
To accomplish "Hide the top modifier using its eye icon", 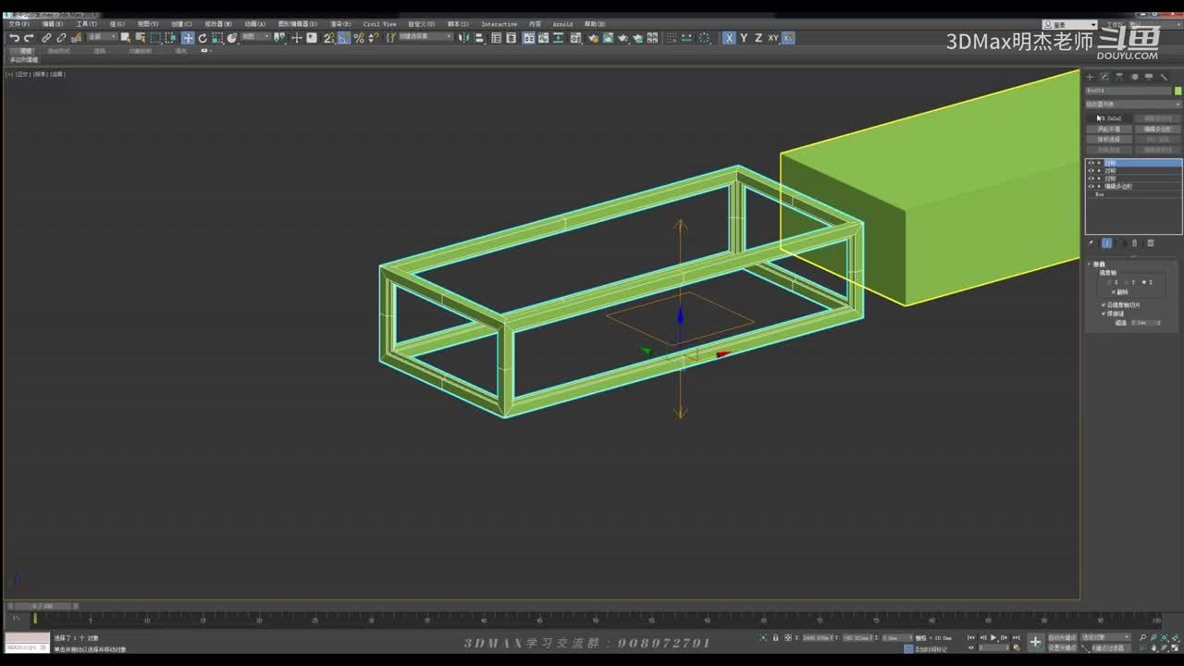I will tap(1091, 163).
